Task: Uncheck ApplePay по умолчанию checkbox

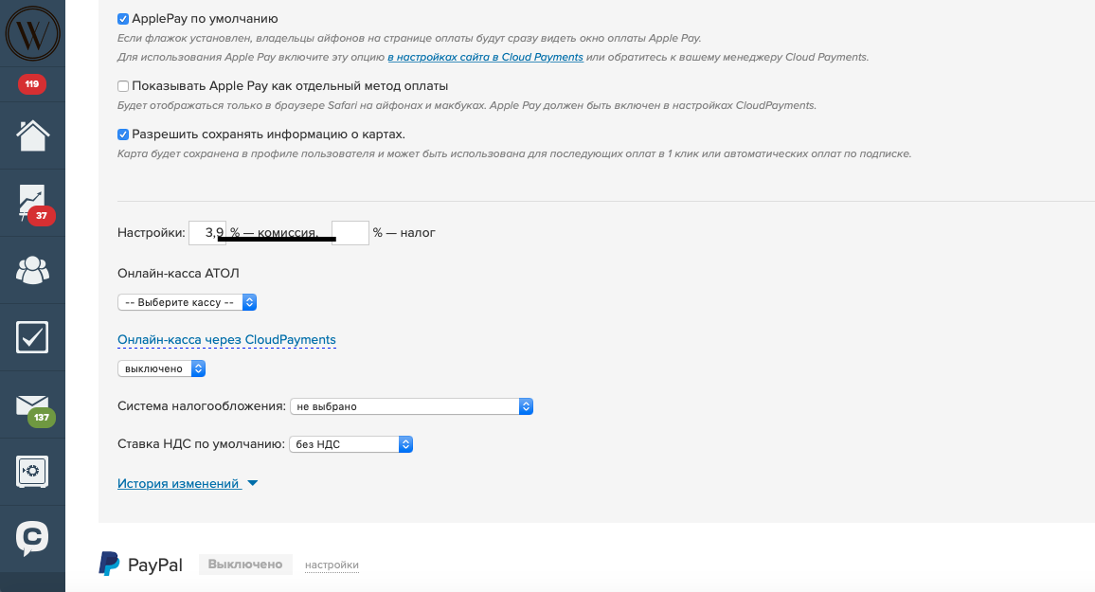Action: [x=123, y=19]
